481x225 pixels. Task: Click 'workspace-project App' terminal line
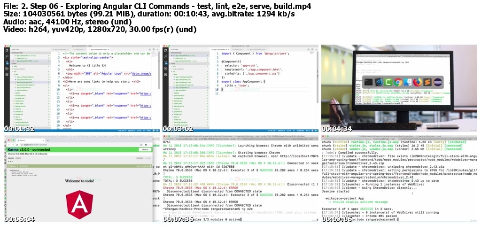click(344, 199)
